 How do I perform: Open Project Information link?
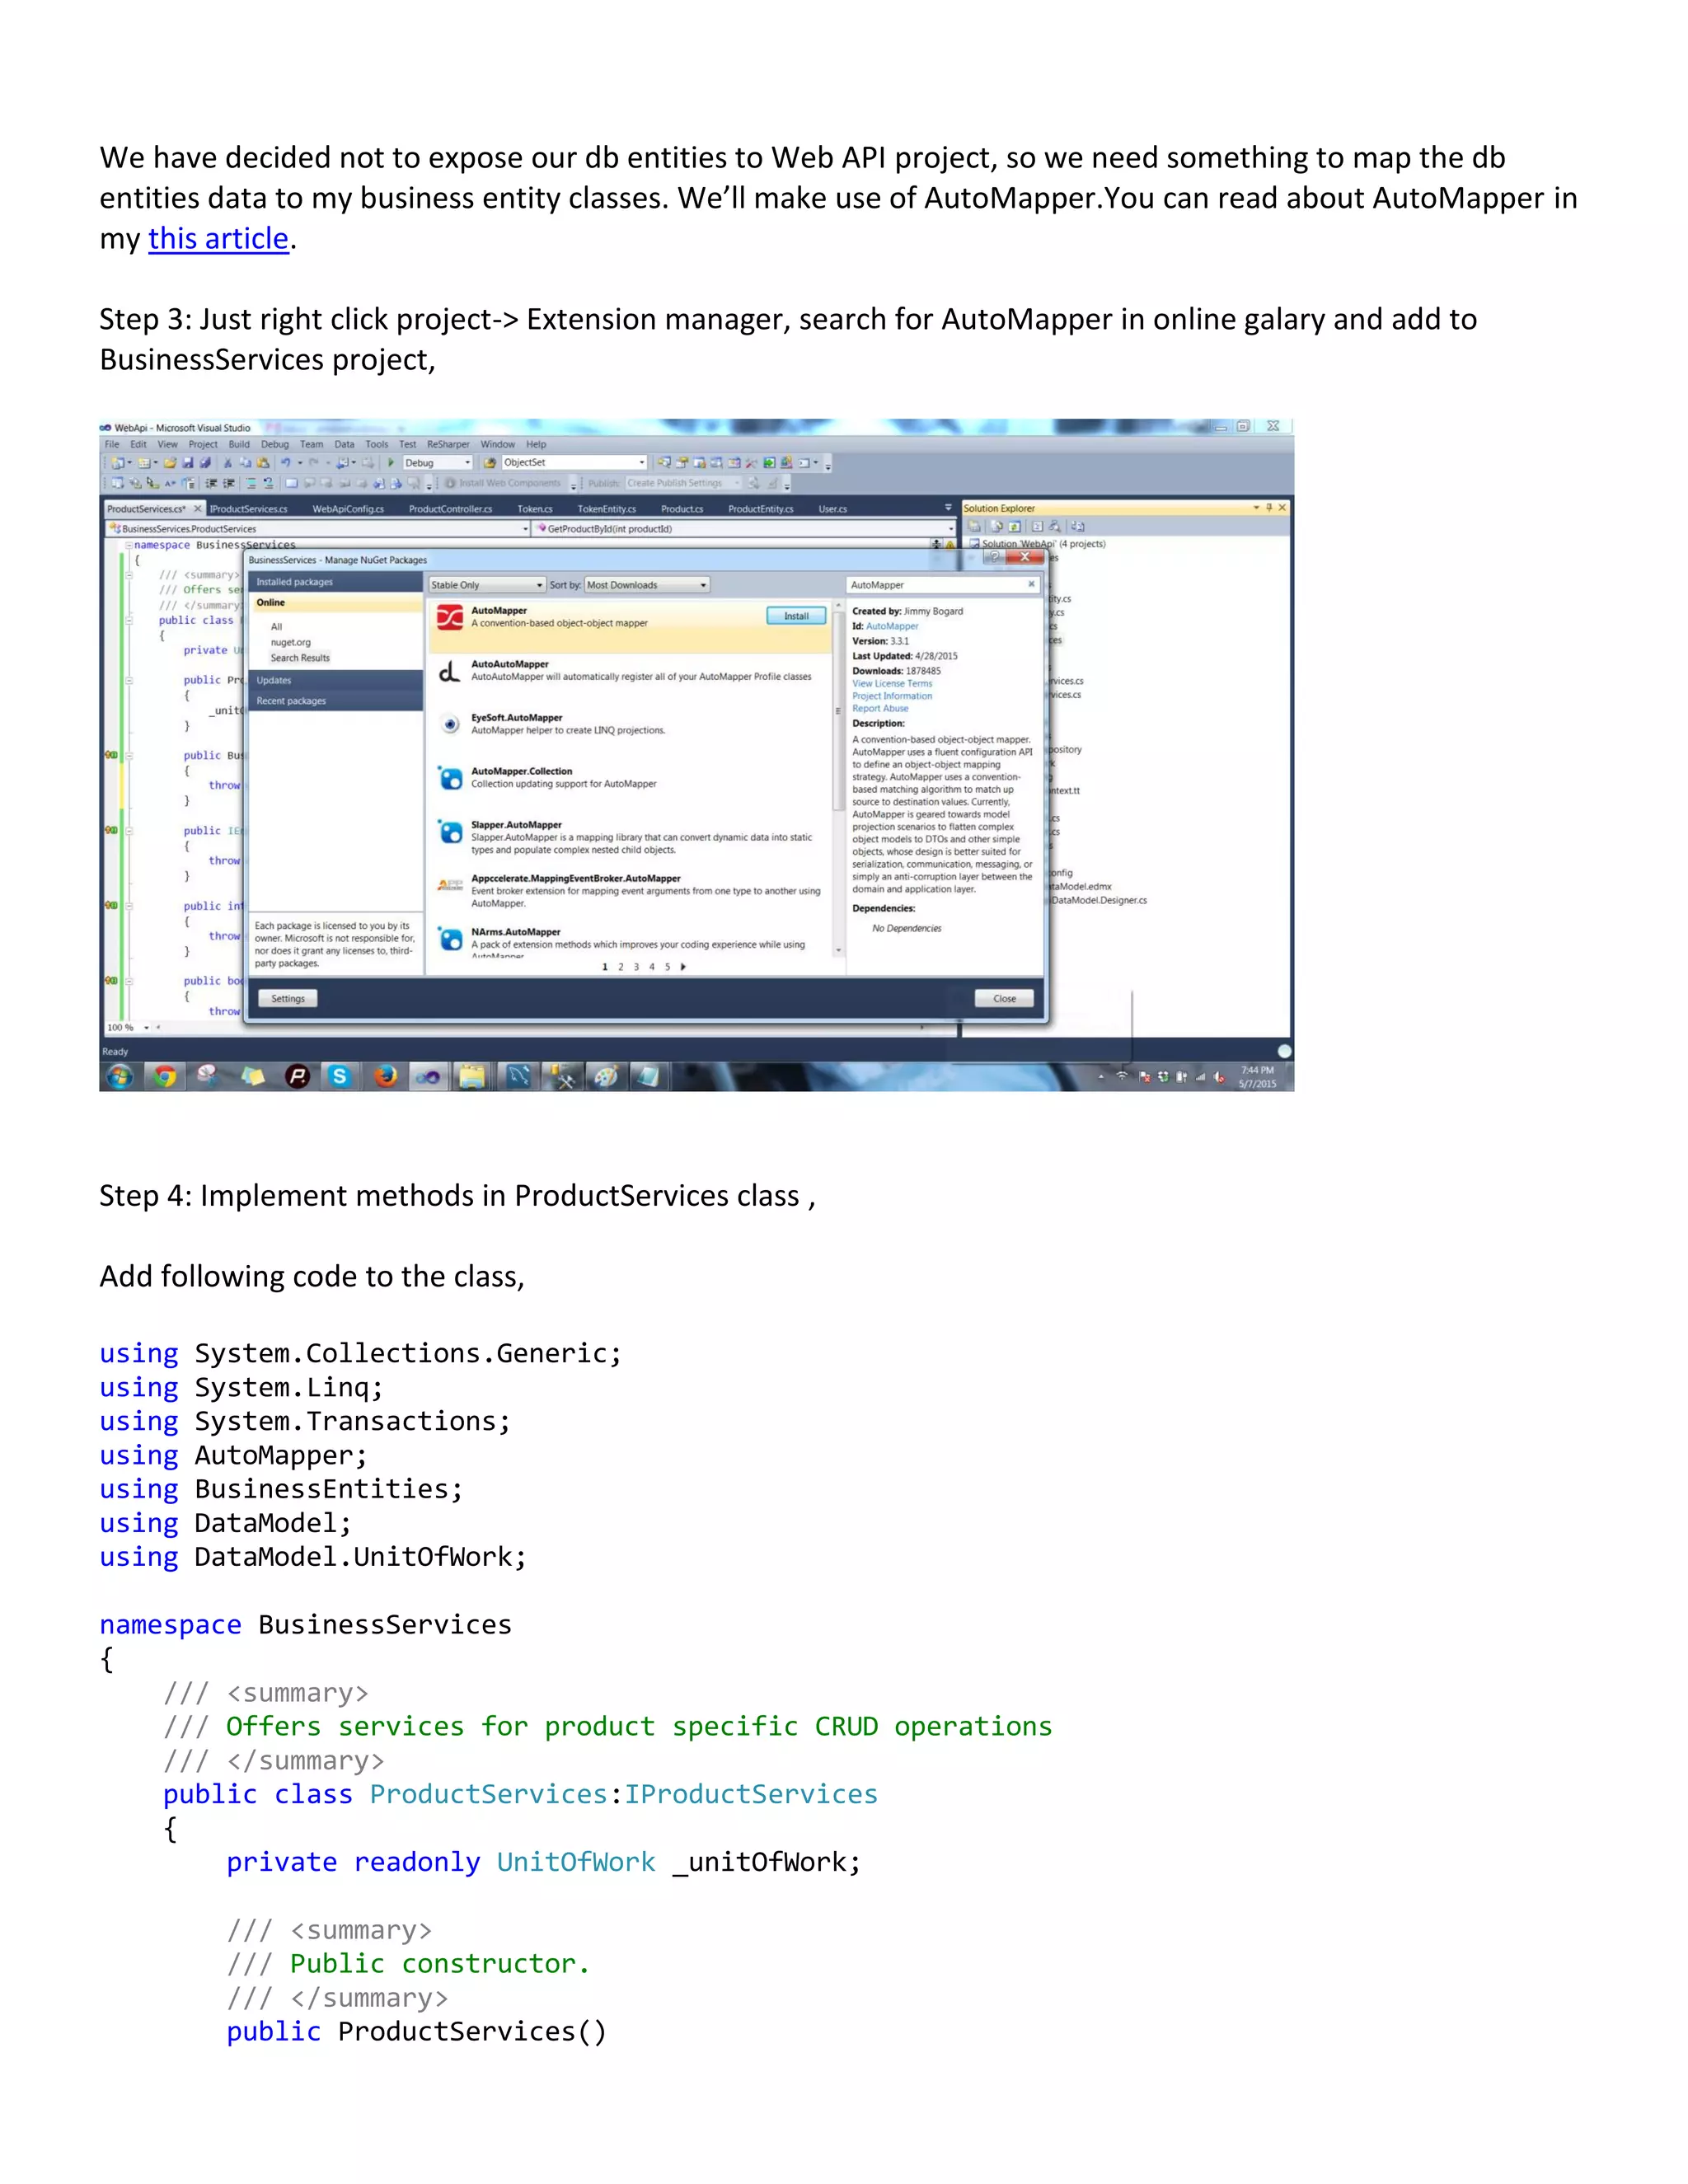(891, 696)
